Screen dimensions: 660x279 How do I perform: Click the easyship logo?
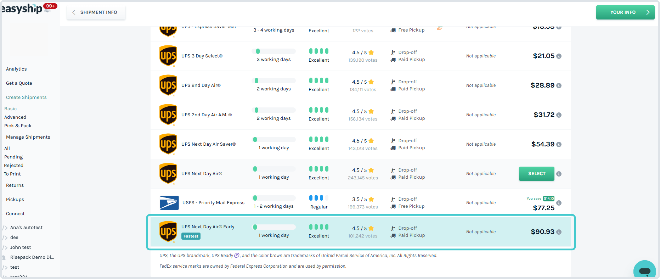(22, 9)
